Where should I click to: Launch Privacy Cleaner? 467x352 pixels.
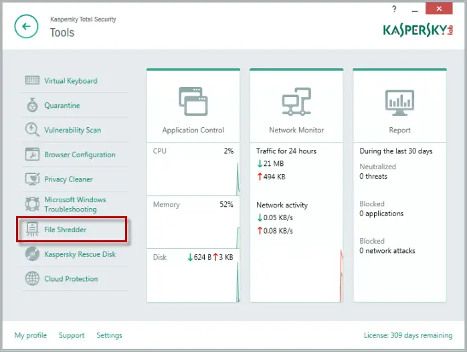[68, 179]
